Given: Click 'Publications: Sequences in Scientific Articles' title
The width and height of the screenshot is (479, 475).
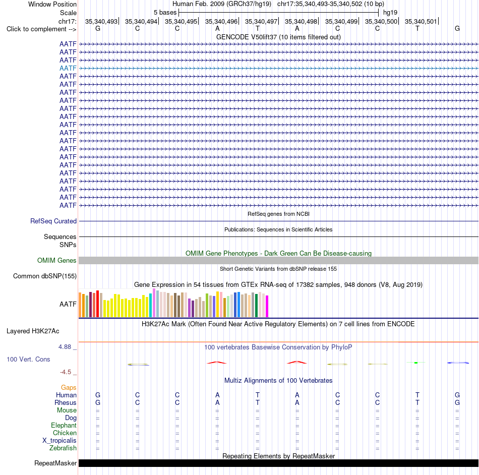Looking at the screenshot, I should [278, 229].
